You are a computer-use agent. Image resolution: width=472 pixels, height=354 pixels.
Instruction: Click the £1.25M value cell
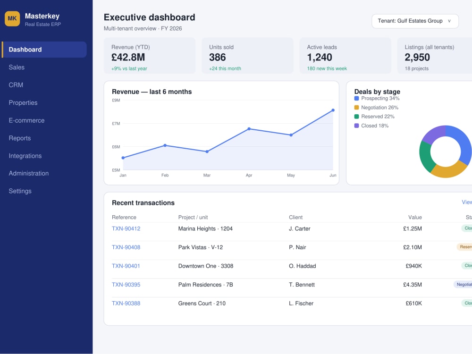[x=413, y=229]
